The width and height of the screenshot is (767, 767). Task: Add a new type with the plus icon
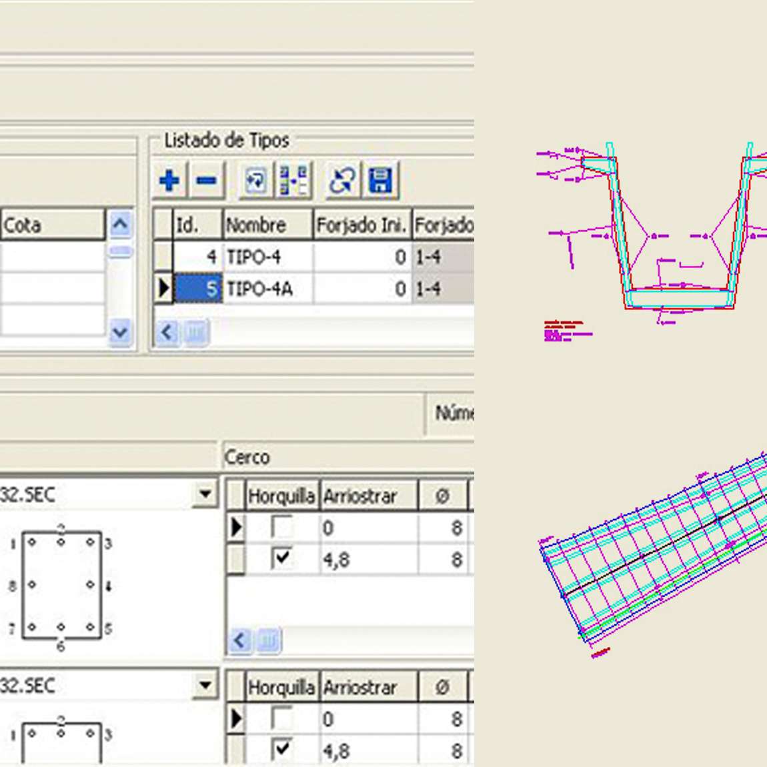169,181
